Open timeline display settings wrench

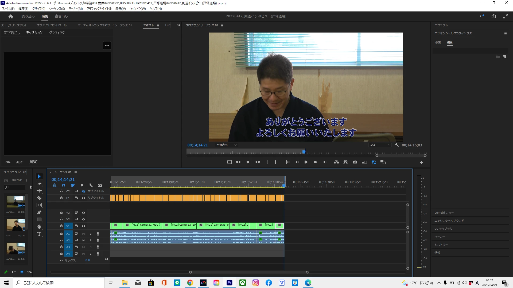pyautogui.click(x=91, y=185)
